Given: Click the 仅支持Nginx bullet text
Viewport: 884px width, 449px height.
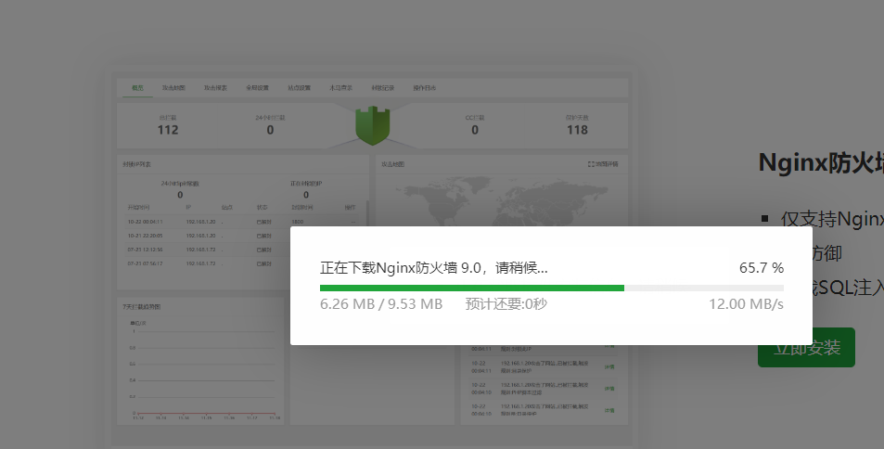Looking at the screenshot, I should (832, 219).
